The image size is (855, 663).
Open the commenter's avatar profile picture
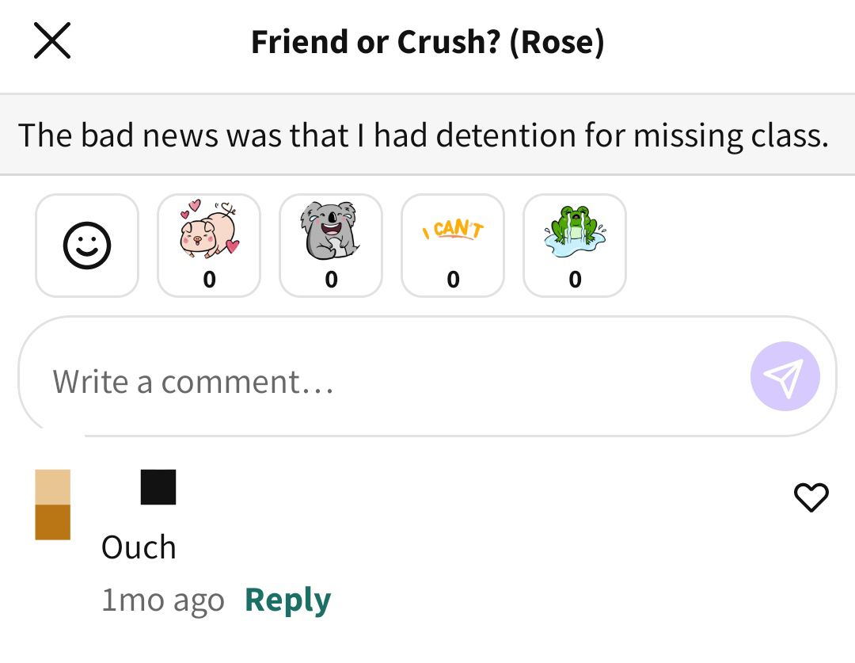53,505
